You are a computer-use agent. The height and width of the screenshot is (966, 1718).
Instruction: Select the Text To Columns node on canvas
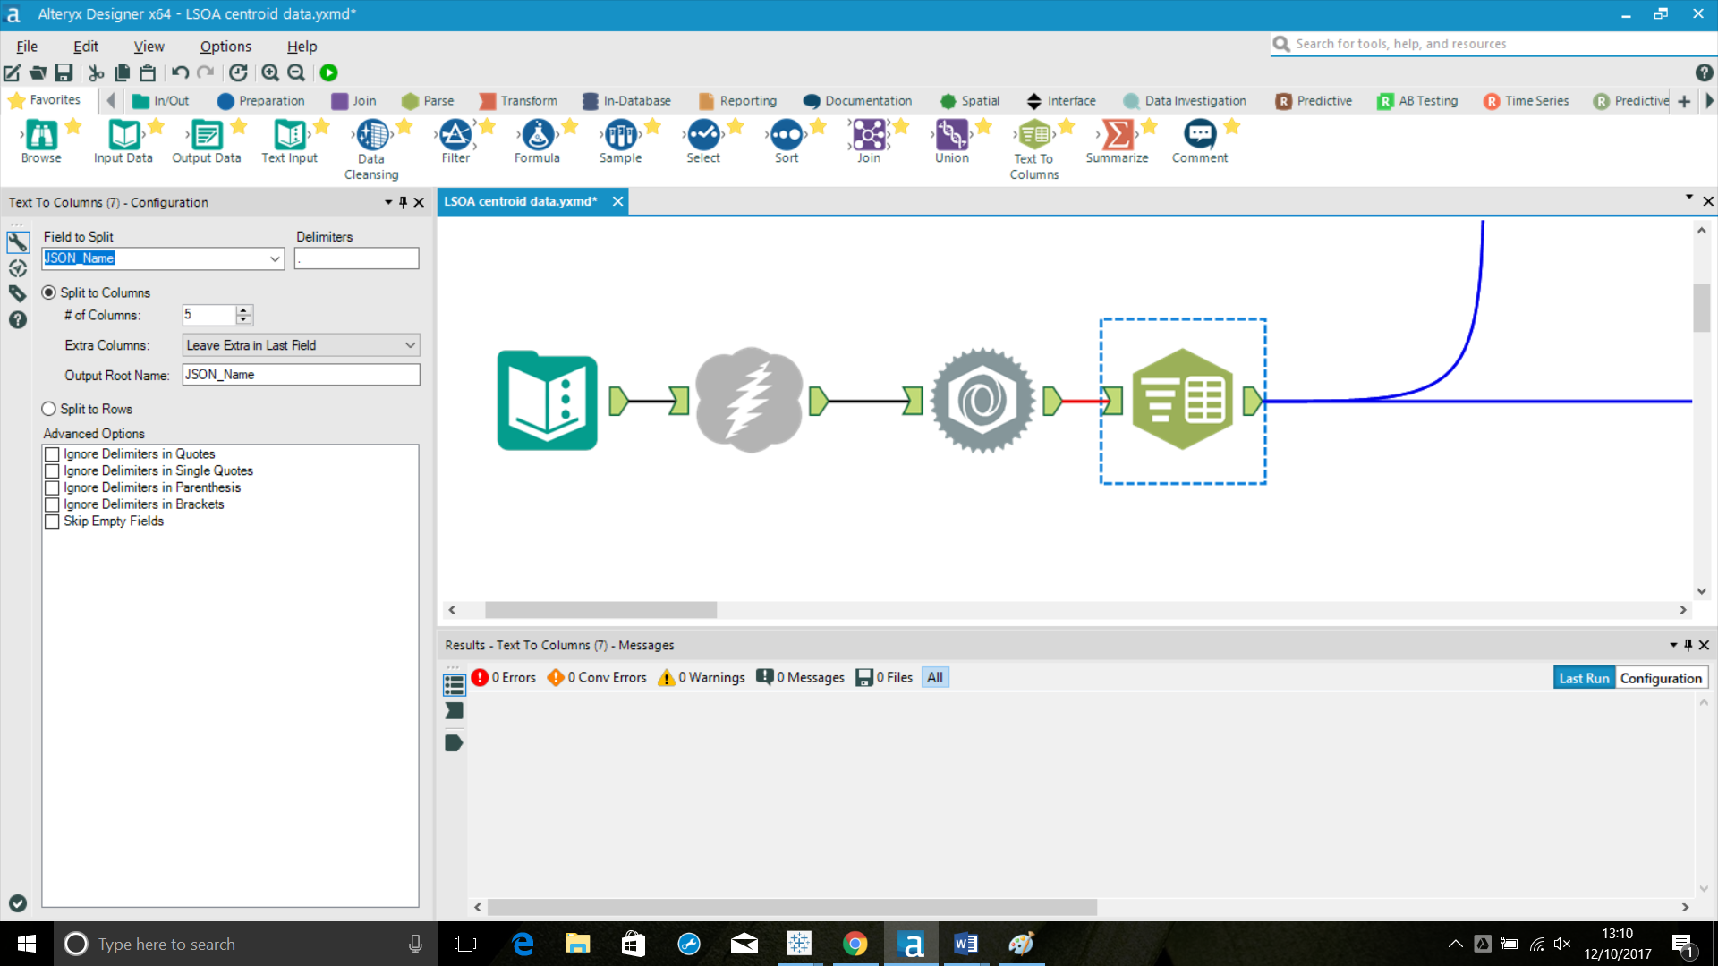click(x=1183, y=400)
